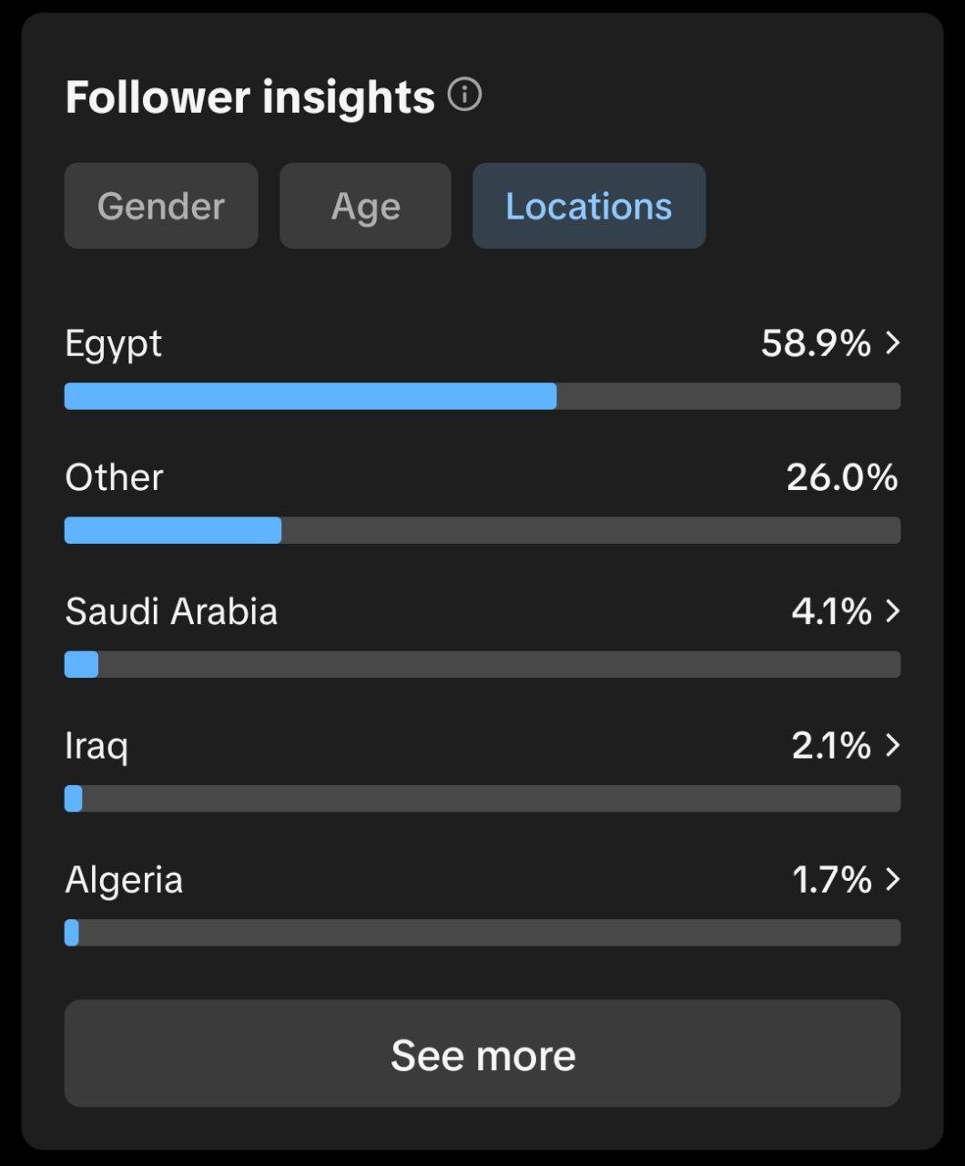Select the Saudi Arabia country label
This screenshot has height=1166, width=965.
pos(171,611)
